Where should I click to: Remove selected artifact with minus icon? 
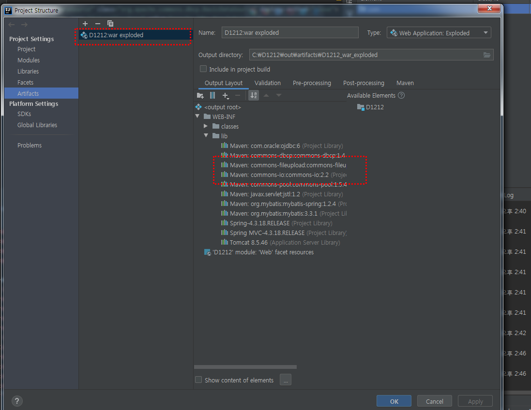[97, 23]
